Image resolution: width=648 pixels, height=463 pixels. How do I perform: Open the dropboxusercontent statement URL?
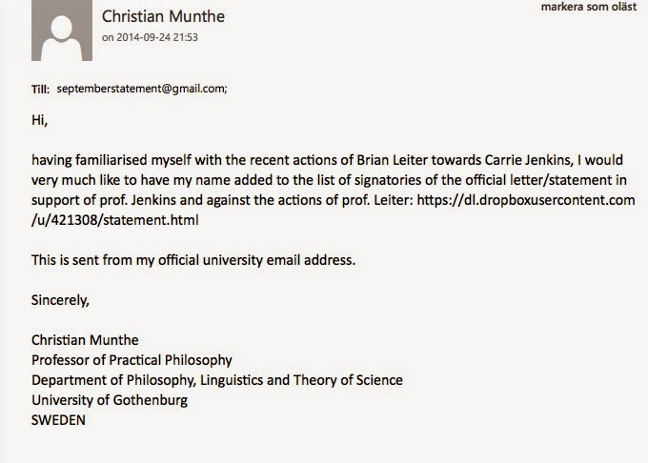point(526,200)
